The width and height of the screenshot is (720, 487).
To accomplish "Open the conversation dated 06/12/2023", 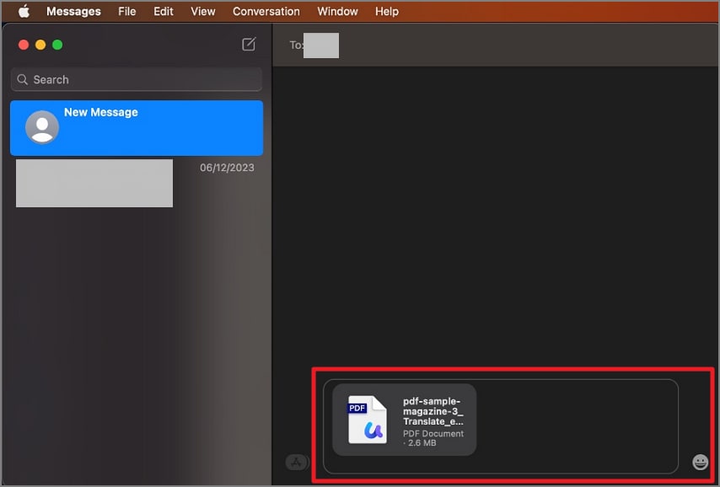I will coord(137,183).
